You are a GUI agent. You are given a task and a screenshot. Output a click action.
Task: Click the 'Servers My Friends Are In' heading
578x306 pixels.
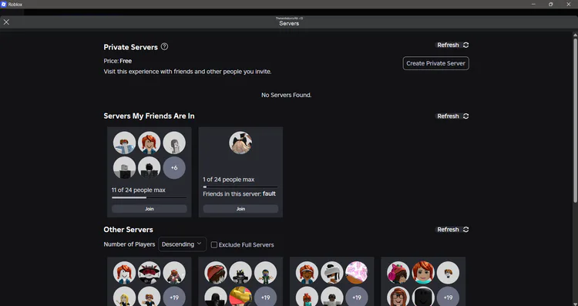point(149,116)
